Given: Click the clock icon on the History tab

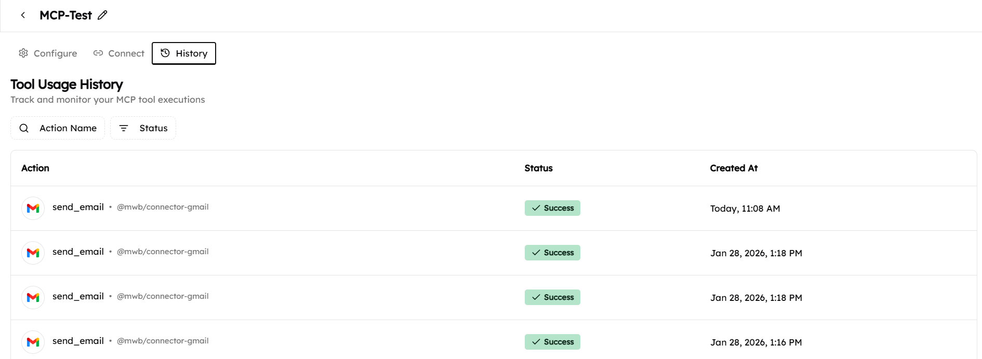Looking at the screenshot, I should point(165,53).
